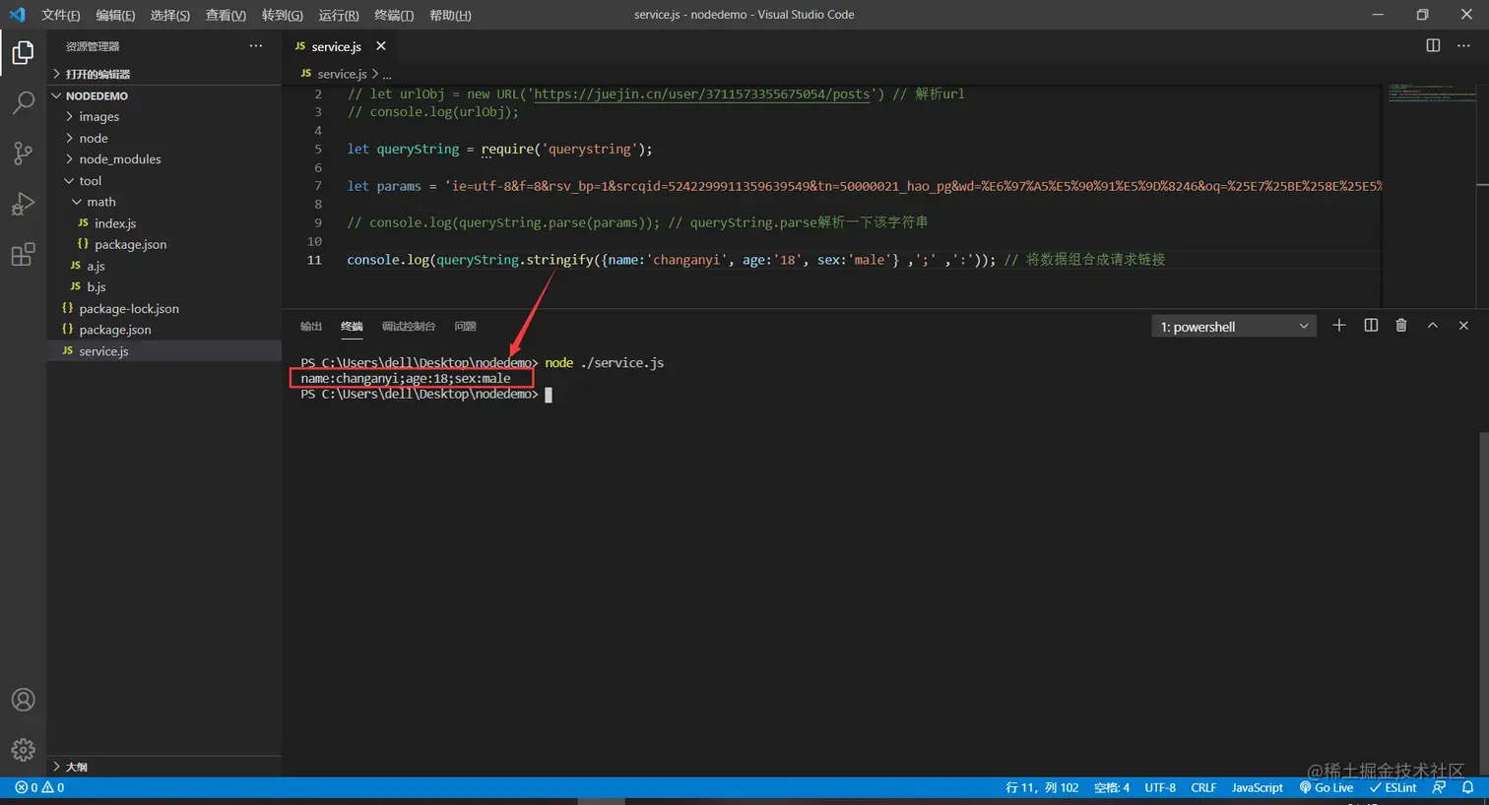Open the 帮助(H) menu
Screen dimensions: 1489x805
(x=450, y=15)
